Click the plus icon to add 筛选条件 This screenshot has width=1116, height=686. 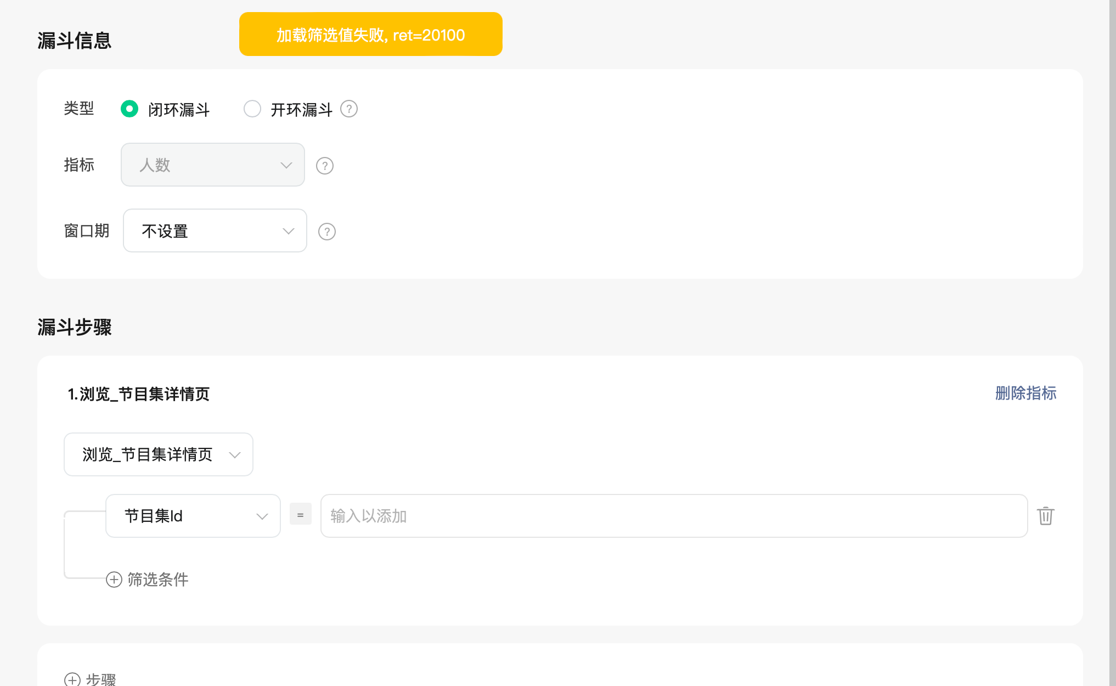coord(114,580)
